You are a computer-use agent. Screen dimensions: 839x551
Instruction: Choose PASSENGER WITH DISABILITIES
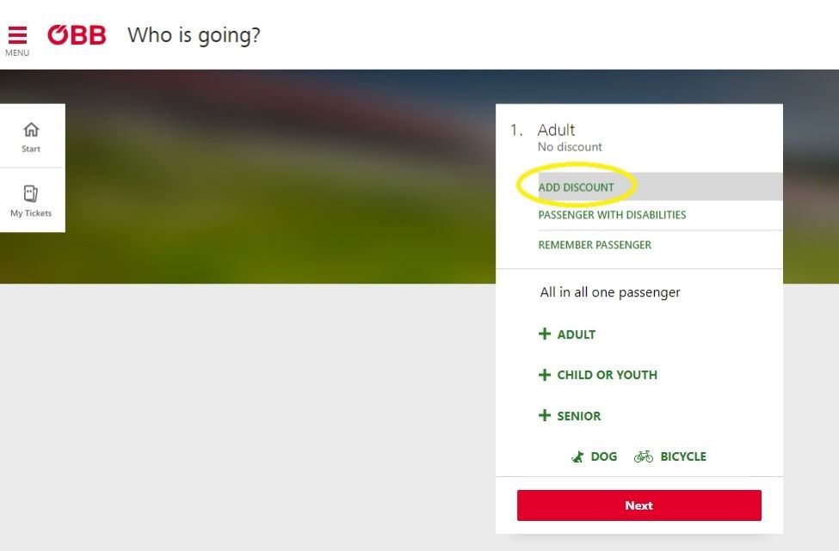coord(612,214)
